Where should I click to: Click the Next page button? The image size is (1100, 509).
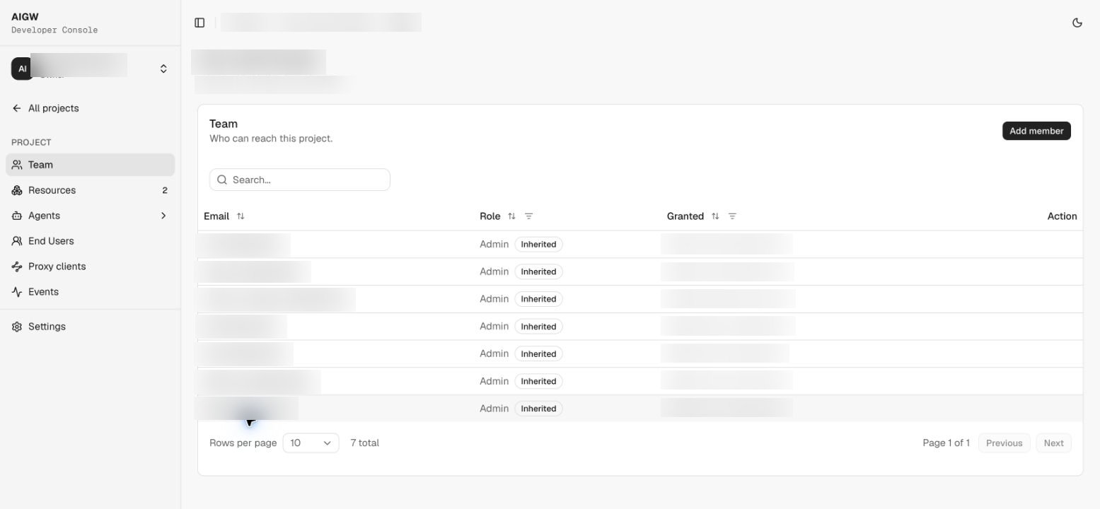[1053, 443]
